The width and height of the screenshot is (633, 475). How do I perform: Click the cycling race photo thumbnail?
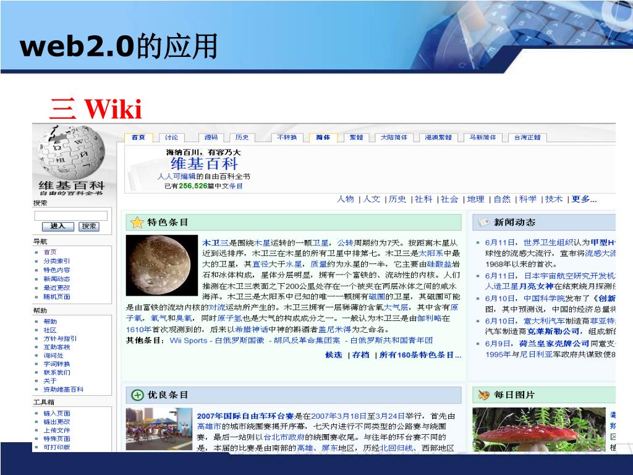[x=159, y=429]
